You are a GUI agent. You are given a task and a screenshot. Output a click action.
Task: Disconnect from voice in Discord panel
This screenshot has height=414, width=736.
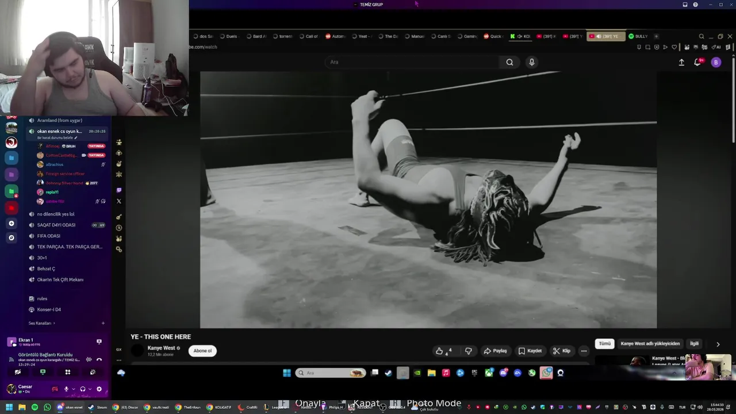pos(99,359)
